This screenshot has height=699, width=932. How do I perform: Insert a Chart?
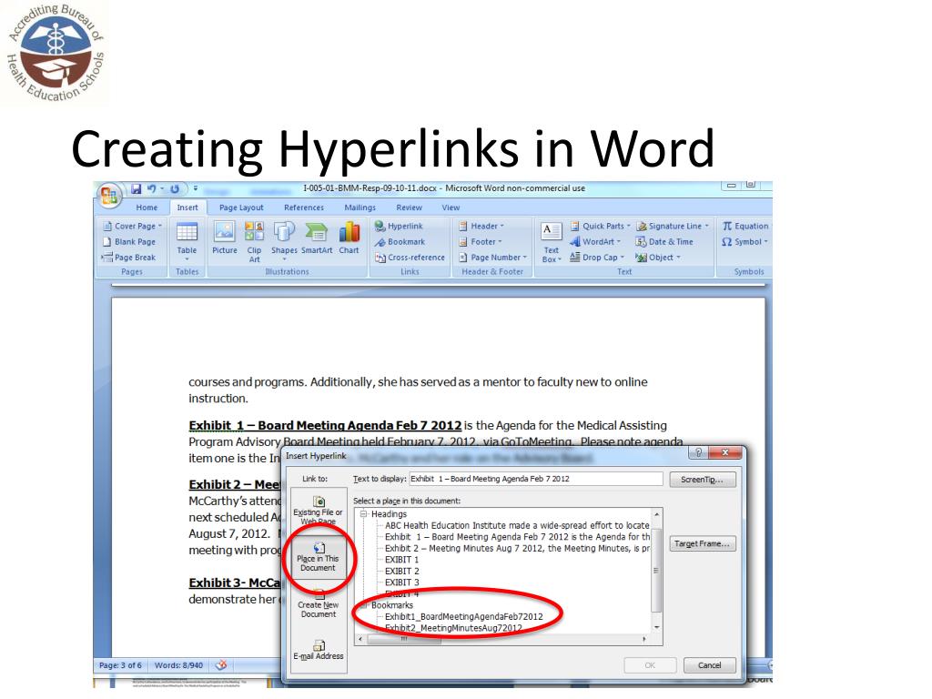click(x=349, y=238)
